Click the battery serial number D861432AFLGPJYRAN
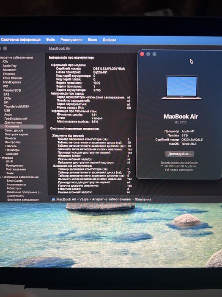The image size is (222, 297). (x=109, y=69)
